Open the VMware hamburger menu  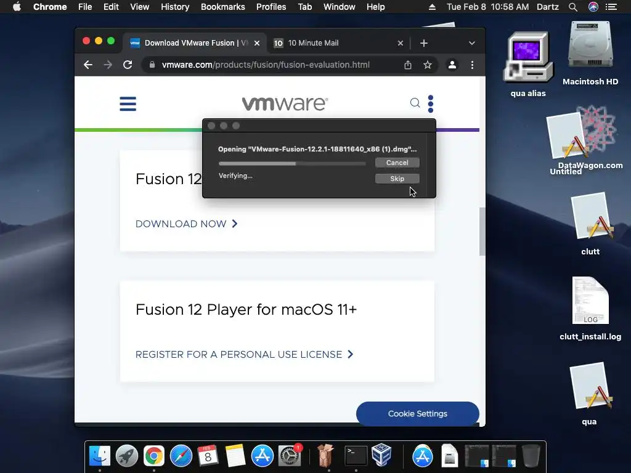[x=128, y=103]
